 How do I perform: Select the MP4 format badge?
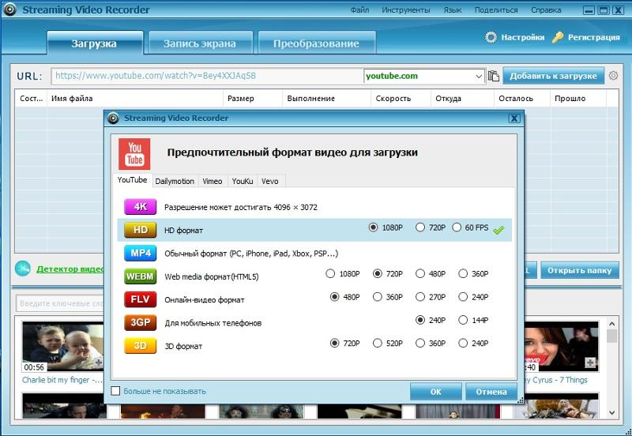tap(140, 253)
